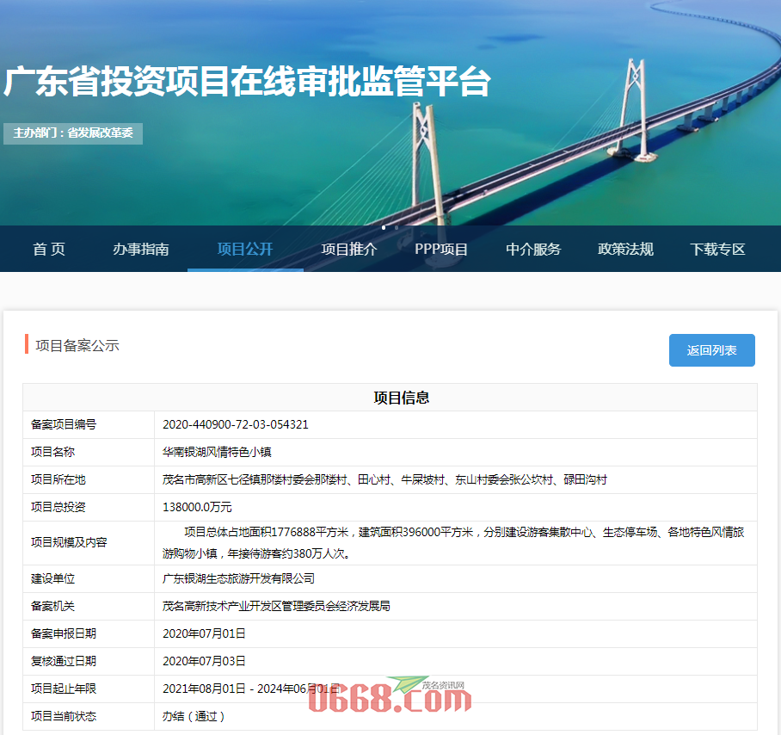
Task: Click the project code 2020-440900-72-03-054321
Action: (x=236, y=424)
